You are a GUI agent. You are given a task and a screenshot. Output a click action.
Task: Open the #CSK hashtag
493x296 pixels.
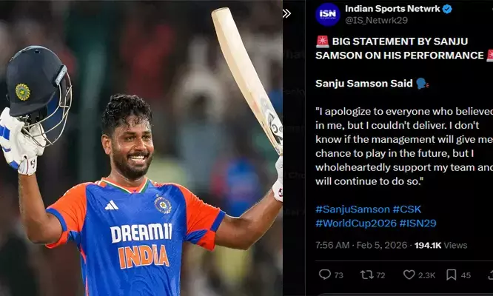click(x=407, y=209)
